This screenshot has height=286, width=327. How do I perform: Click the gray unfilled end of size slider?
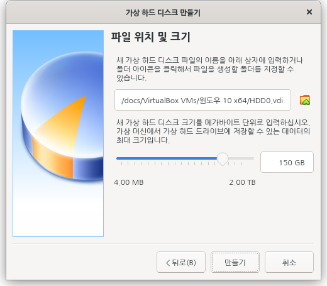pos(241,158)
